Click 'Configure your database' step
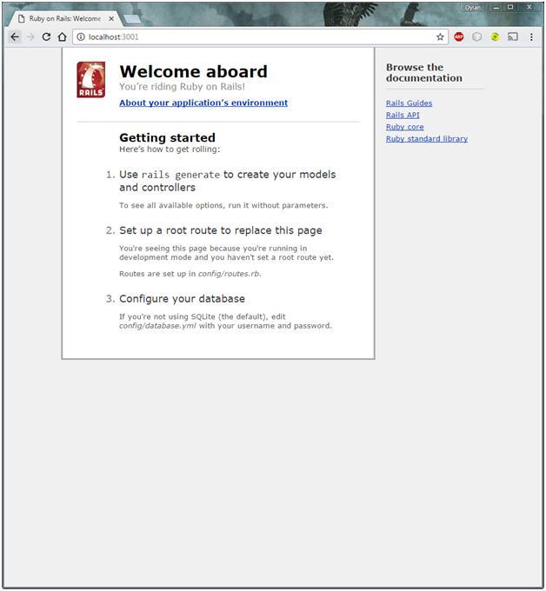This screenshot has height=591, width=546. 182,298
